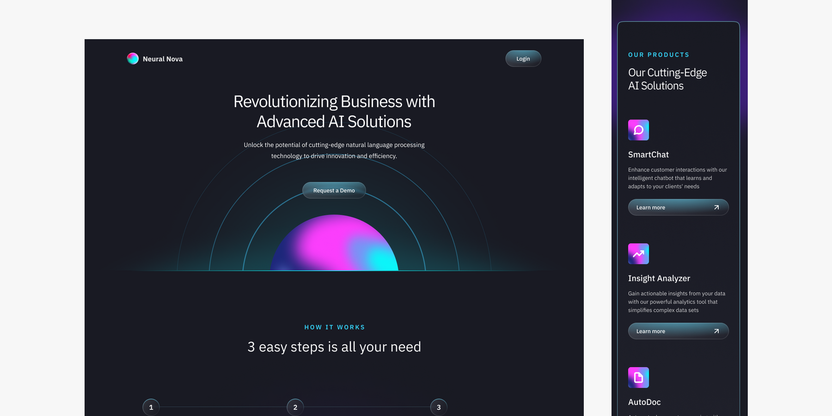Click the HOW IT WORKS section label
Image resolution: width=832 pixels, height=416 pixels.
click(334, 327)
